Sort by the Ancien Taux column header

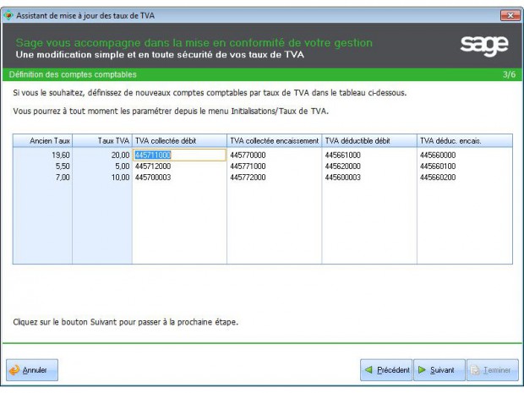42,140
